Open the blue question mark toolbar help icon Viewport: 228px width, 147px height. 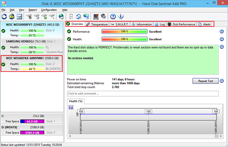(x=113, y=16)
